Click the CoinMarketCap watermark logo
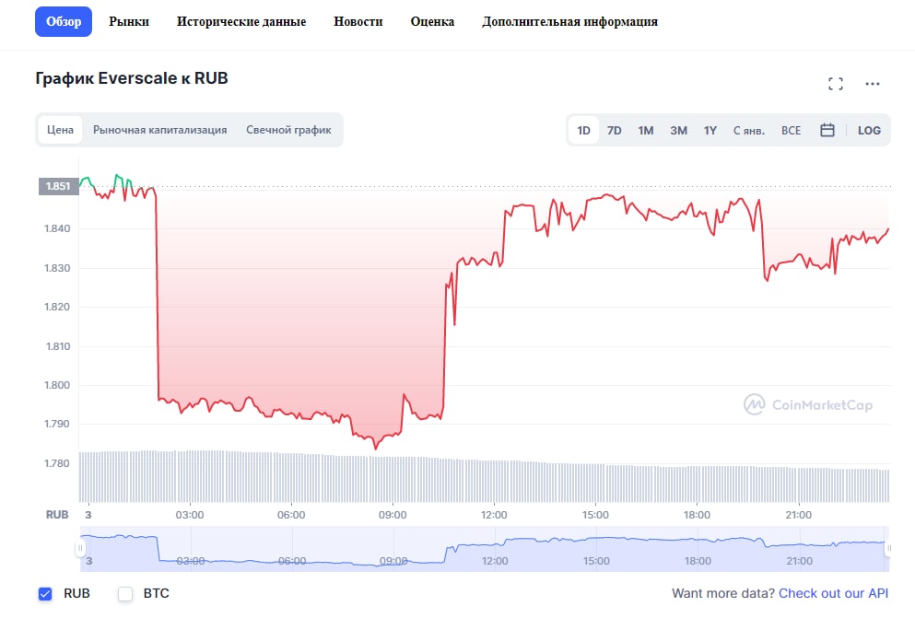 pos(808,404)
